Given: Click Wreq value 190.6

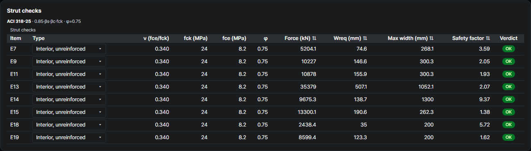Looking at the screenshot, I should point(361,112).
